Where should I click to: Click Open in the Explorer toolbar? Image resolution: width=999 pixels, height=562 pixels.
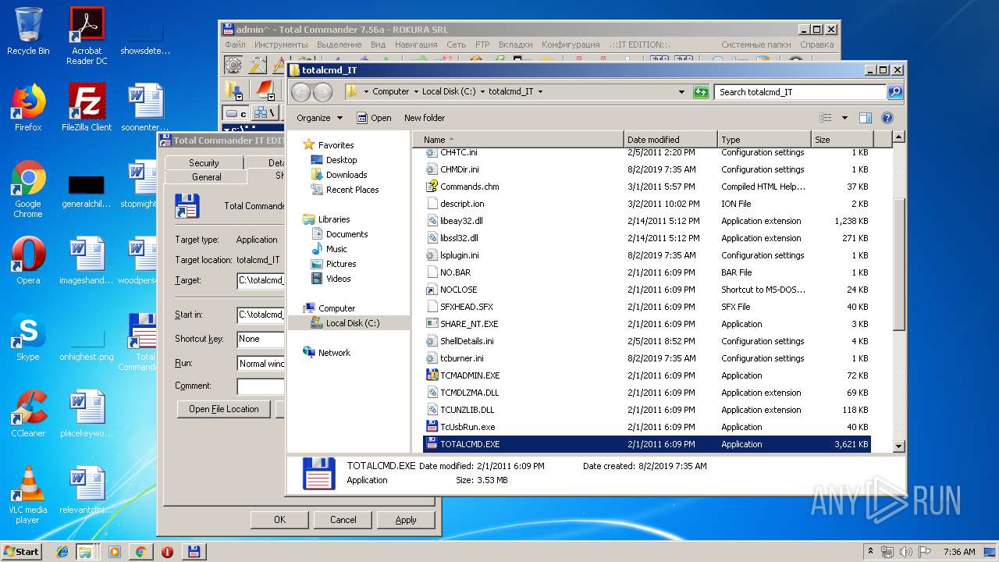374,118
